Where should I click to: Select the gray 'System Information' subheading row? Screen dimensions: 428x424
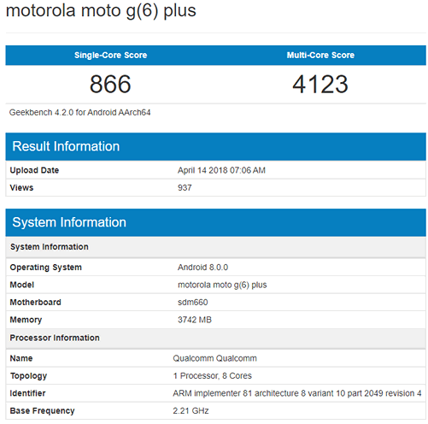215,247
